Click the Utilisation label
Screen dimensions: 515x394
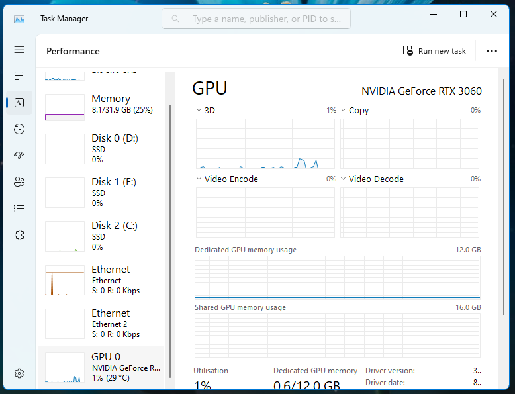(211, 371)
